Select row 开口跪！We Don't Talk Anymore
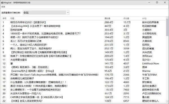The height and width of the screenshot is (104, 169). point(84,75)
